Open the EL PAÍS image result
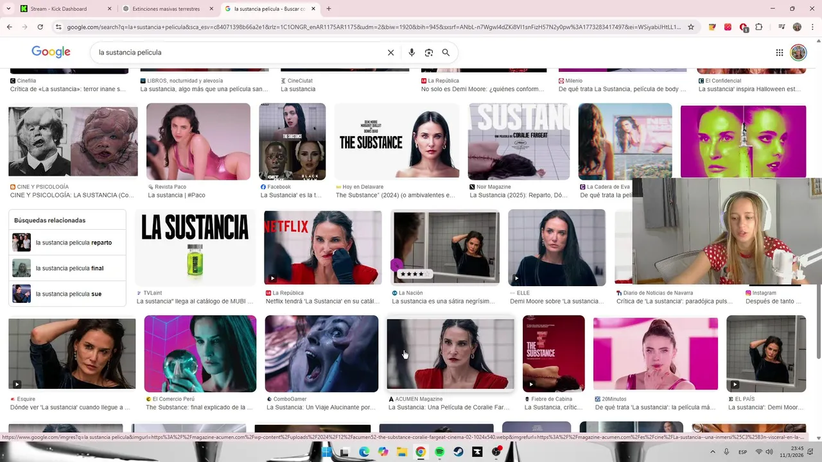Viewport: 822px width, 462px height. coord(766,354)
